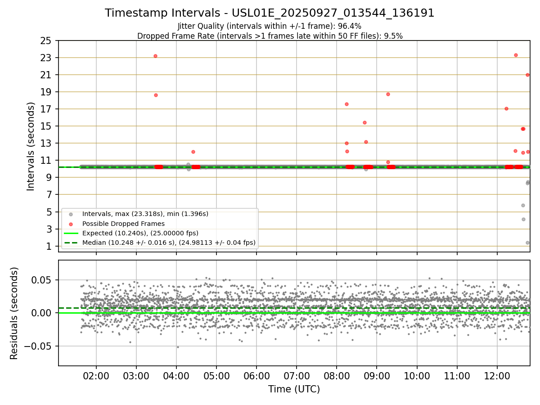Screen dimensions: 540x405
Task: Click legend entry starting 'Median (10.248'
Action: (169, 243)
